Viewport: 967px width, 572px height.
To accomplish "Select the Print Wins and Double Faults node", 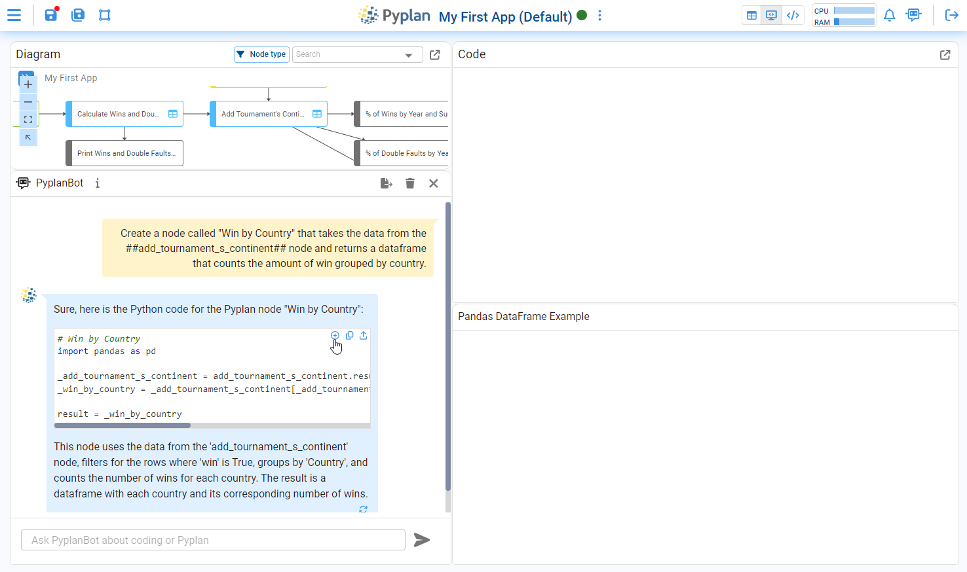I will 124,153.
